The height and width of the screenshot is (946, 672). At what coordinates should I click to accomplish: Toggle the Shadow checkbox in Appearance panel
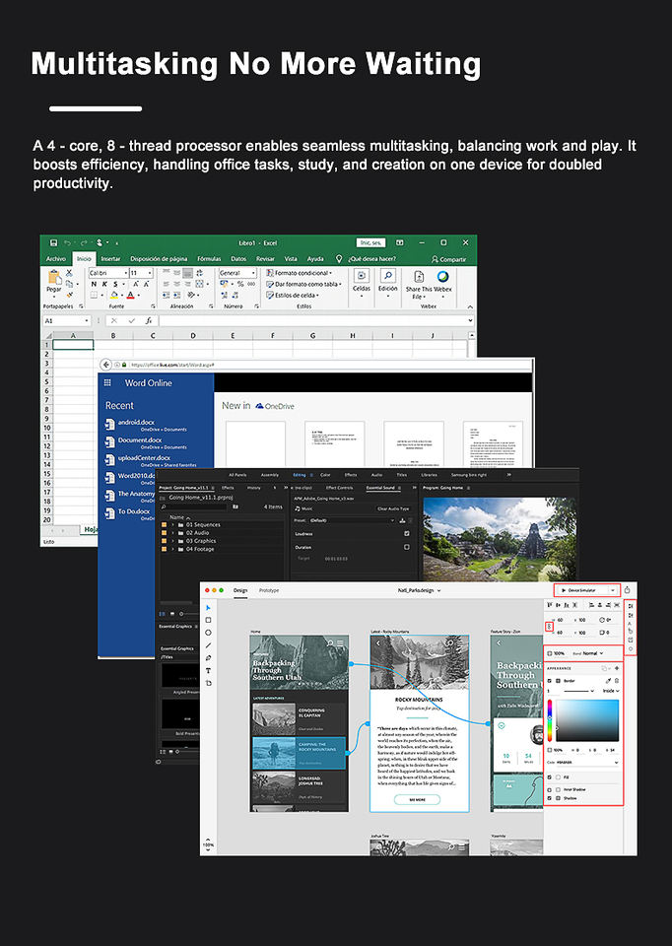pos(550,798)
